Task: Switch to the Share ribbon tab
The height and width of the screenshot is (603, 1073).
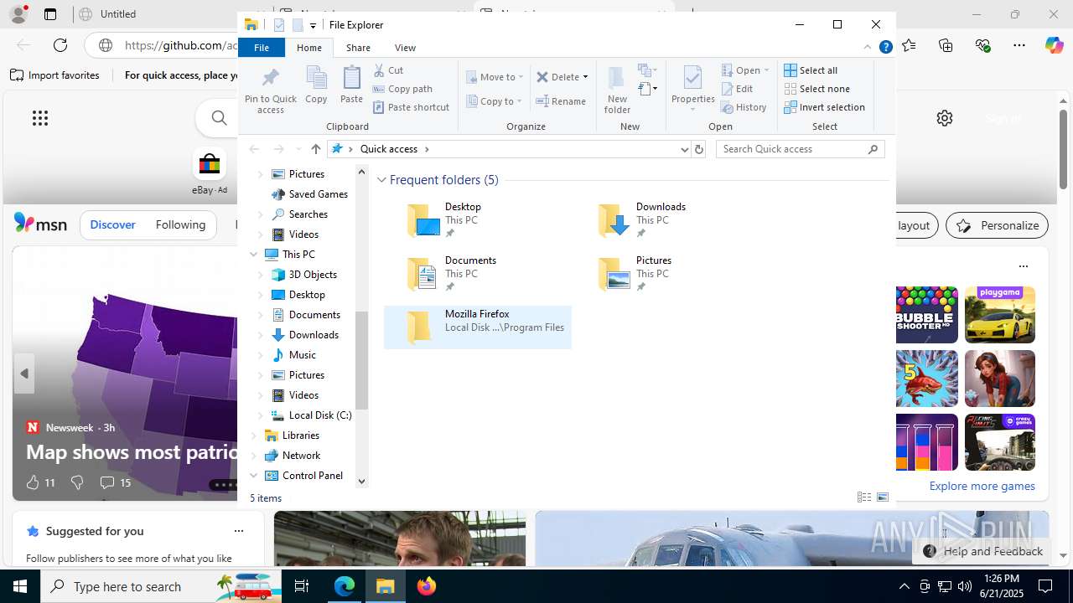Action: coord(358,48)
